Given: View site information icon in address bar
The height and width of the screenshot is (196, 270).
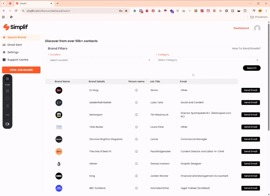Looking at the screenshot, I should click(23, 11).
